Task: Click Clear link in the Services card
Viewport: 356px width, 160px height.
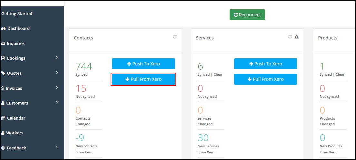Action: tap(218, 74)
